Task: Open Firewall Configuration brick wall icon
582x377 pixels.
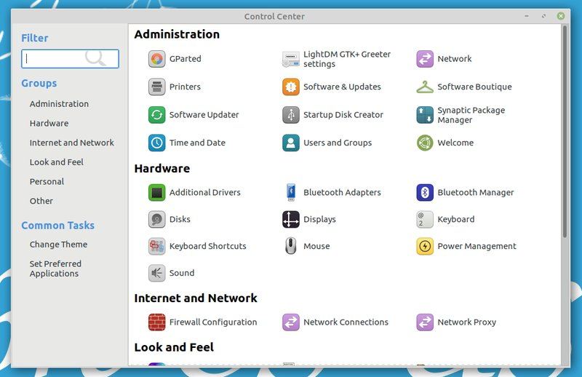Action: click(x=156, y=322)
